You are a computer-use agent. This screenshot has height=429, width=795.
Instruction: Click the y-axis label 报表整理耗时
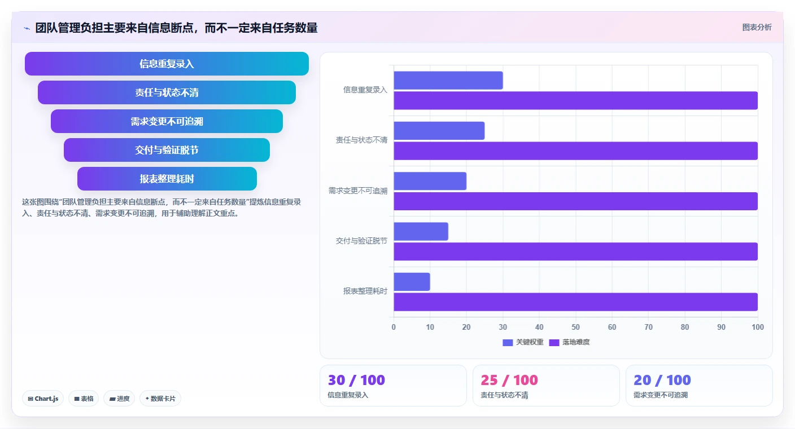click(x=365, y=291)
